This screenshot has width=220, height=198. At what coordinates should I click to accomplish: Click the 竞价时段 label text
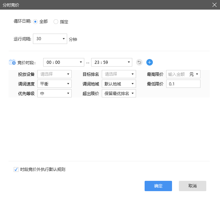point(26,62)
